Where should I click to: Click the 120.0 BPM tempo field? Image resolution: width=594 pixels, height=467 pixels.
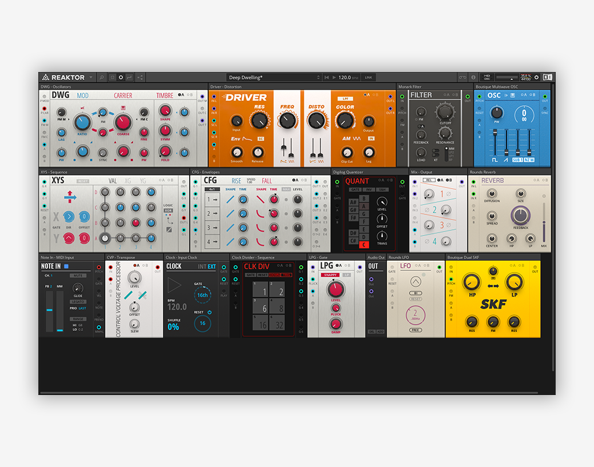pyautogui.click(x=348, y=77)
